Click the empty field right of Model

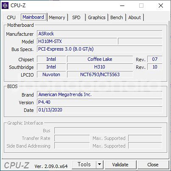[x=140, y=41]
